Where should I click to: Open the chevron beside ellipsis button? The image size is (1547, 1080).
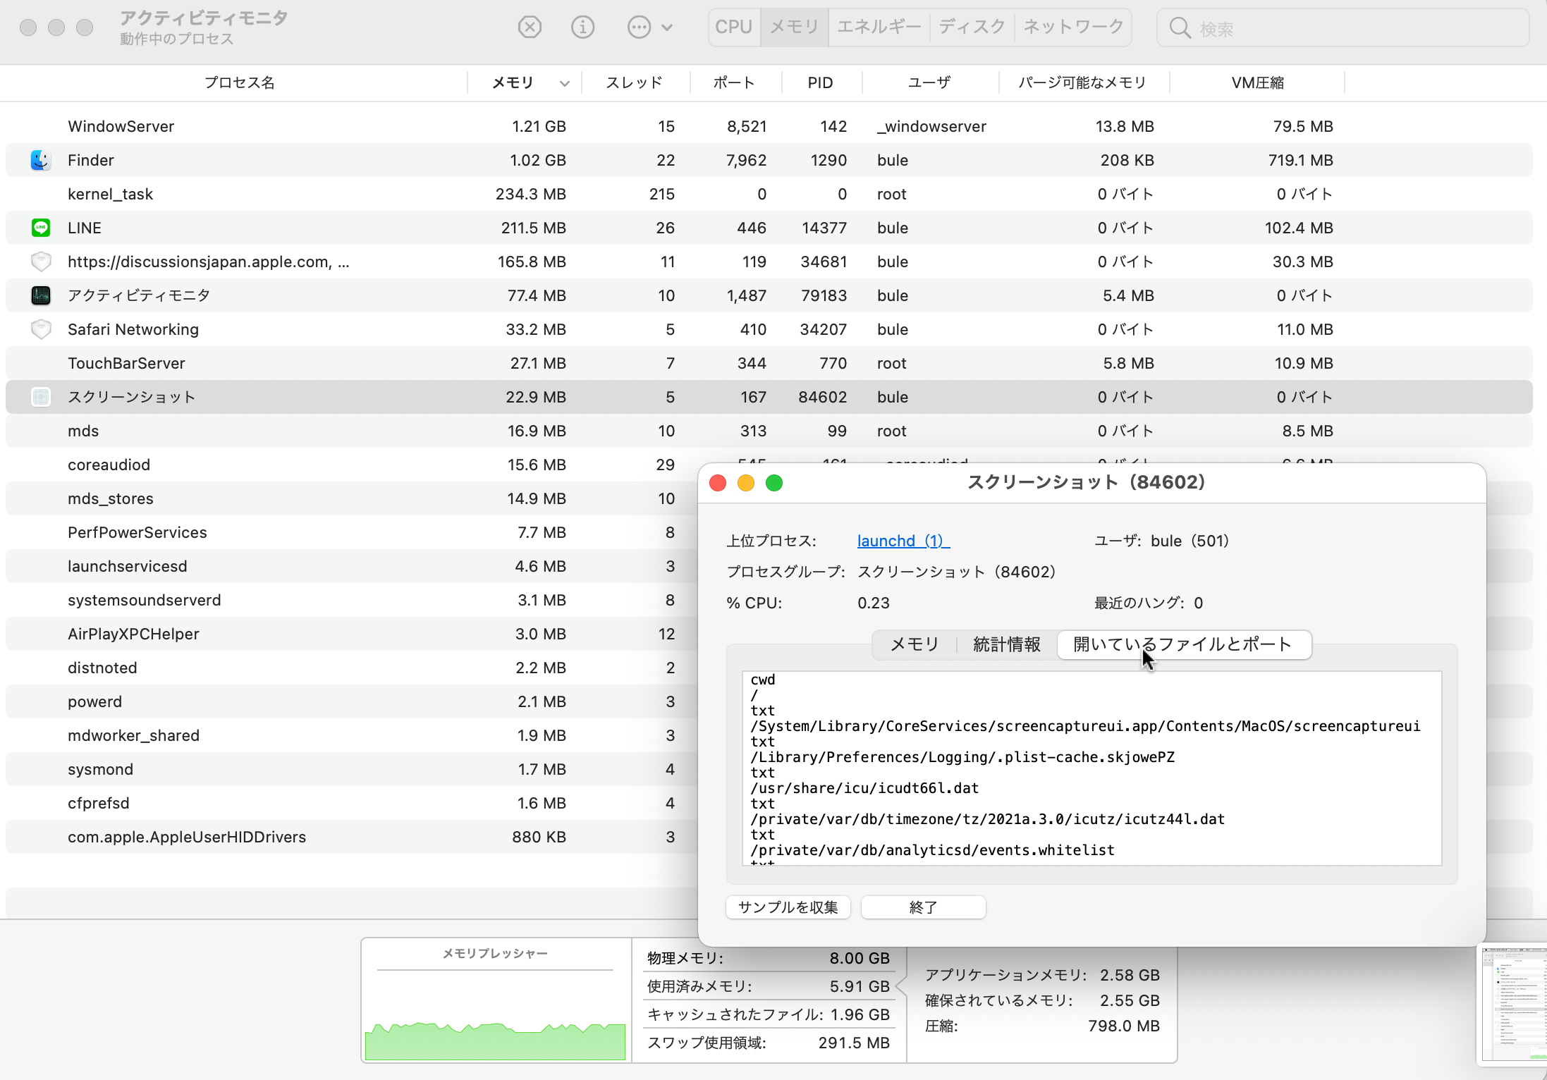coord(667,28)
